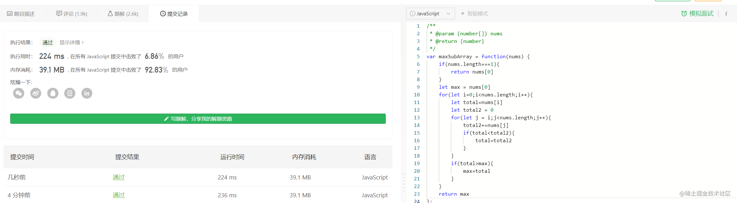Screen dimensions: 737x203
Task: Click the panel resize handle between panes
Action: point(404,182)
